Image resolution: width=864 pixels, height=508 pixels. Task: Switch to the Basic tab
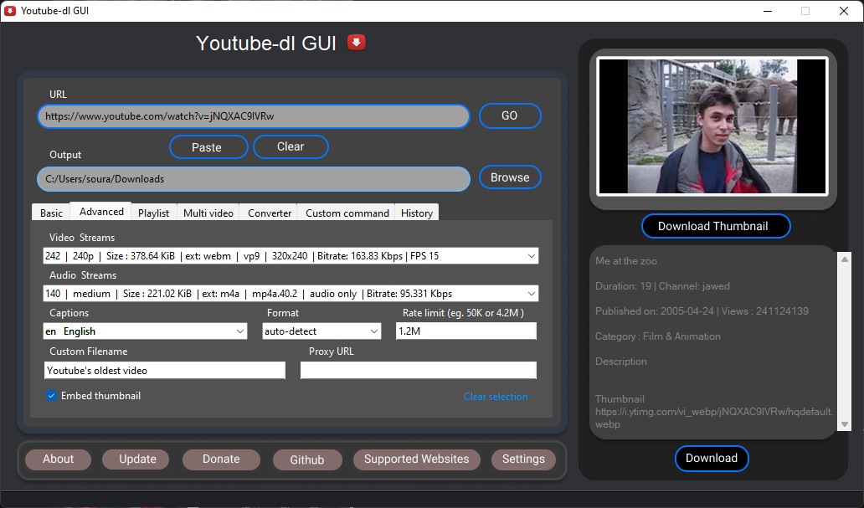coord(51,213)
